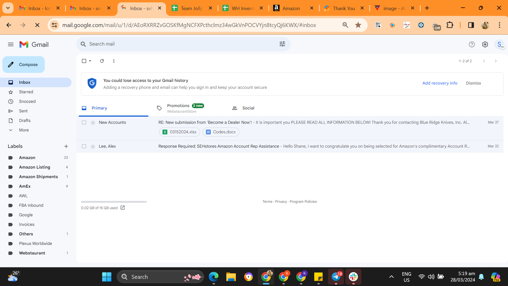Dismiss the recovery info banner
The width and height of the screenshot is (508, 286).
point(473,83)
